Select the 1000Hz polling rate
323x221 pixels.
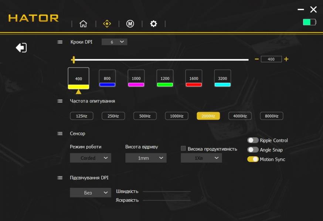pyautogui.click(x=177, y=116)
